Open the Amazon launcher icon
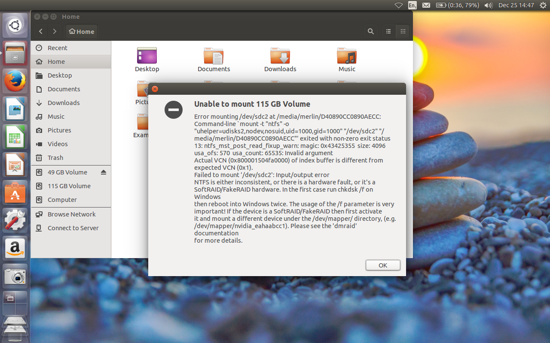 (x=15, y=248)
